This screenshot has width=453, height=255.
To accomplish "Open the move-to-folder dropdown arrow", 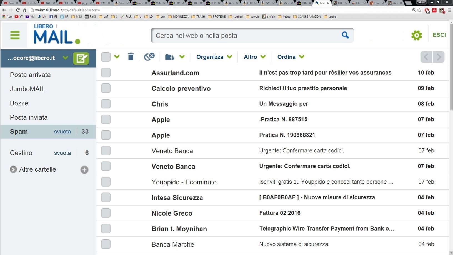I will pos(182,57).
